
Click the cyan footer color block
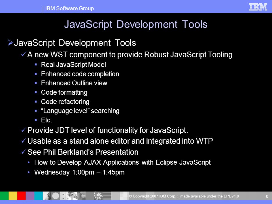(x=39, y=196)
